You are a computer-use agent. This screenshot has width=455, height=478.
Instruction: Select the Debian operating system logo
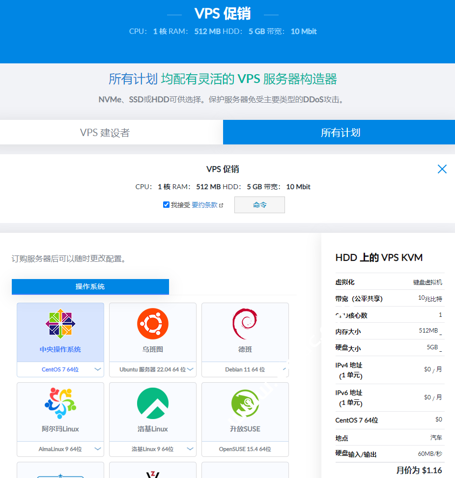pyautogui.click(x=245, y=323)
